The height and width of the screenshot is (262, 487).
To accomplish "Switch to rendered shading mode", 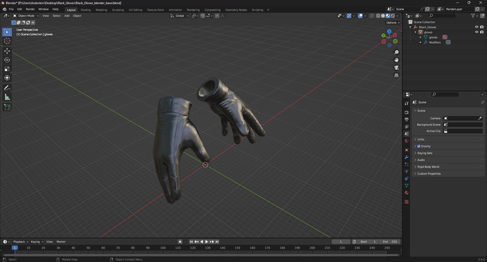I will [x=393, y=16].
